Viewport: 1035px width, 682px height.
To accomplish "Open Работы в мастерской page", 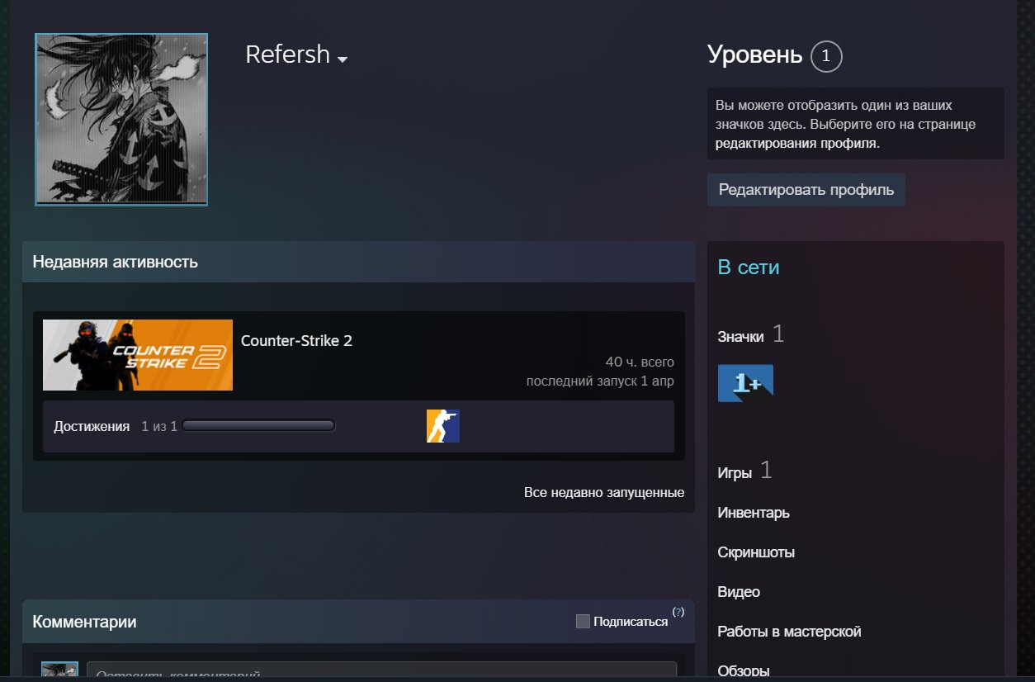I will (790, 632).
